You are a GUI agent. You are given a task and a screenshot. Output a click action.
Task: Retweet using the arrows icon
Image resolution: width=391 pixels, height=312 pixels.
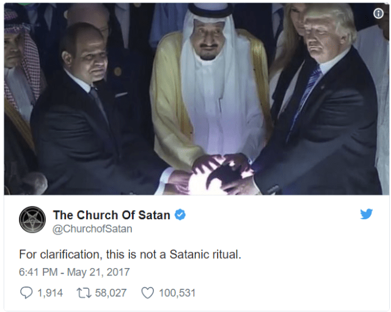(84, 293)
